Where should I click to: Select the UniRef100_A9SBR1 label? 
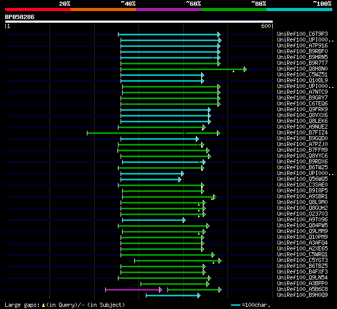click(302, 197)
